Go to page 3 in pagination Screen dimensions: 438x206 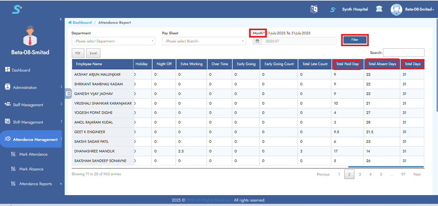tap(360, 174)
